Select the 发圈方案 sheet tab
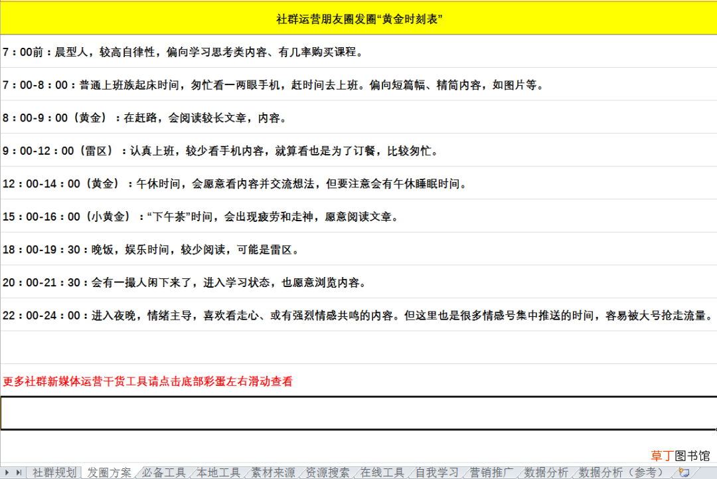The width and height of the screenshot is (717, 479). [110, 472]
